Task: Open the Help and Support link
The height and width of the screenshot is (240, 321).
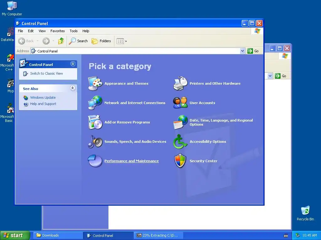Action: tap(43, 104)
